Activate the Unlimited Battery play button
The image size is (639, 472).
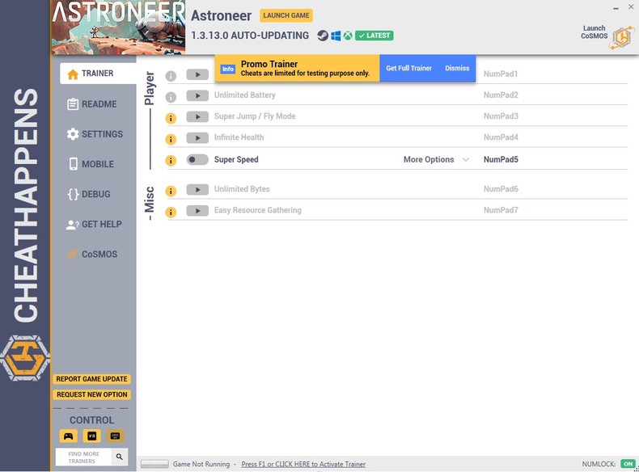[x=197, y=95]
